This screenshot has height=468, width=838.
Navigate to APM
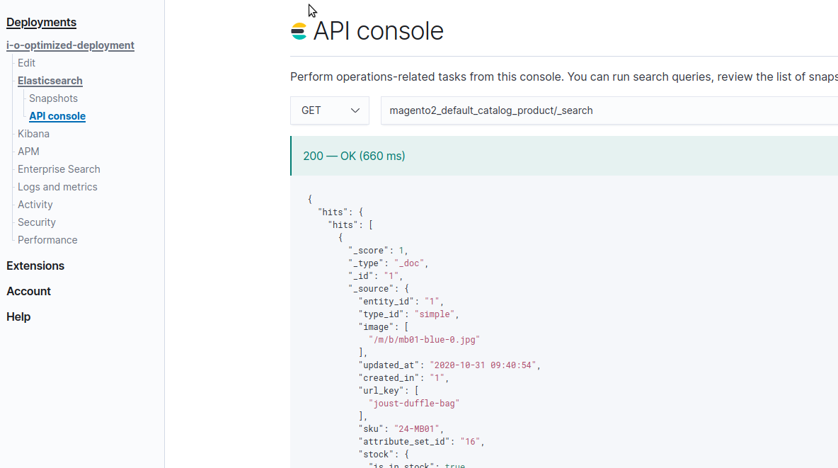pos(28,151)
